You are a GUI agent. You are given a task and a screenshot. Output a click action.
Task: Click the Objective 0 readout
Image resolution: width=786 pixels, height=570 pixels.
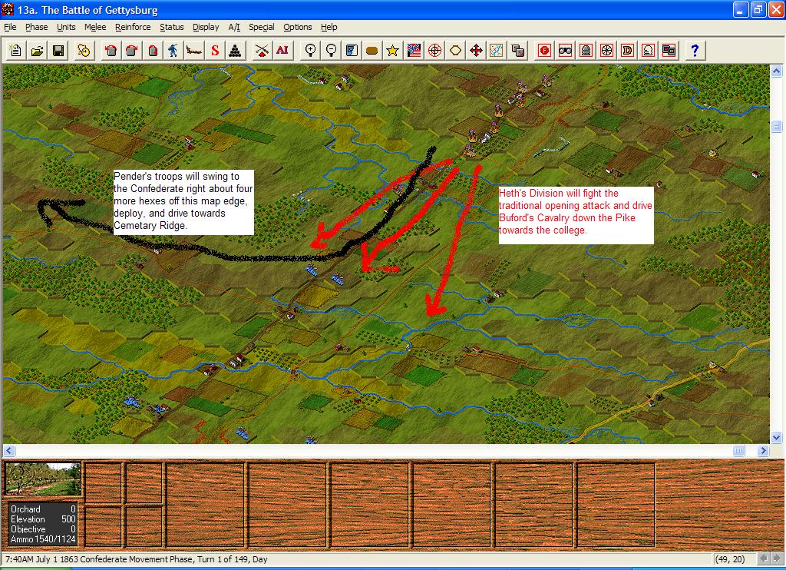click(x=43, y=529)
